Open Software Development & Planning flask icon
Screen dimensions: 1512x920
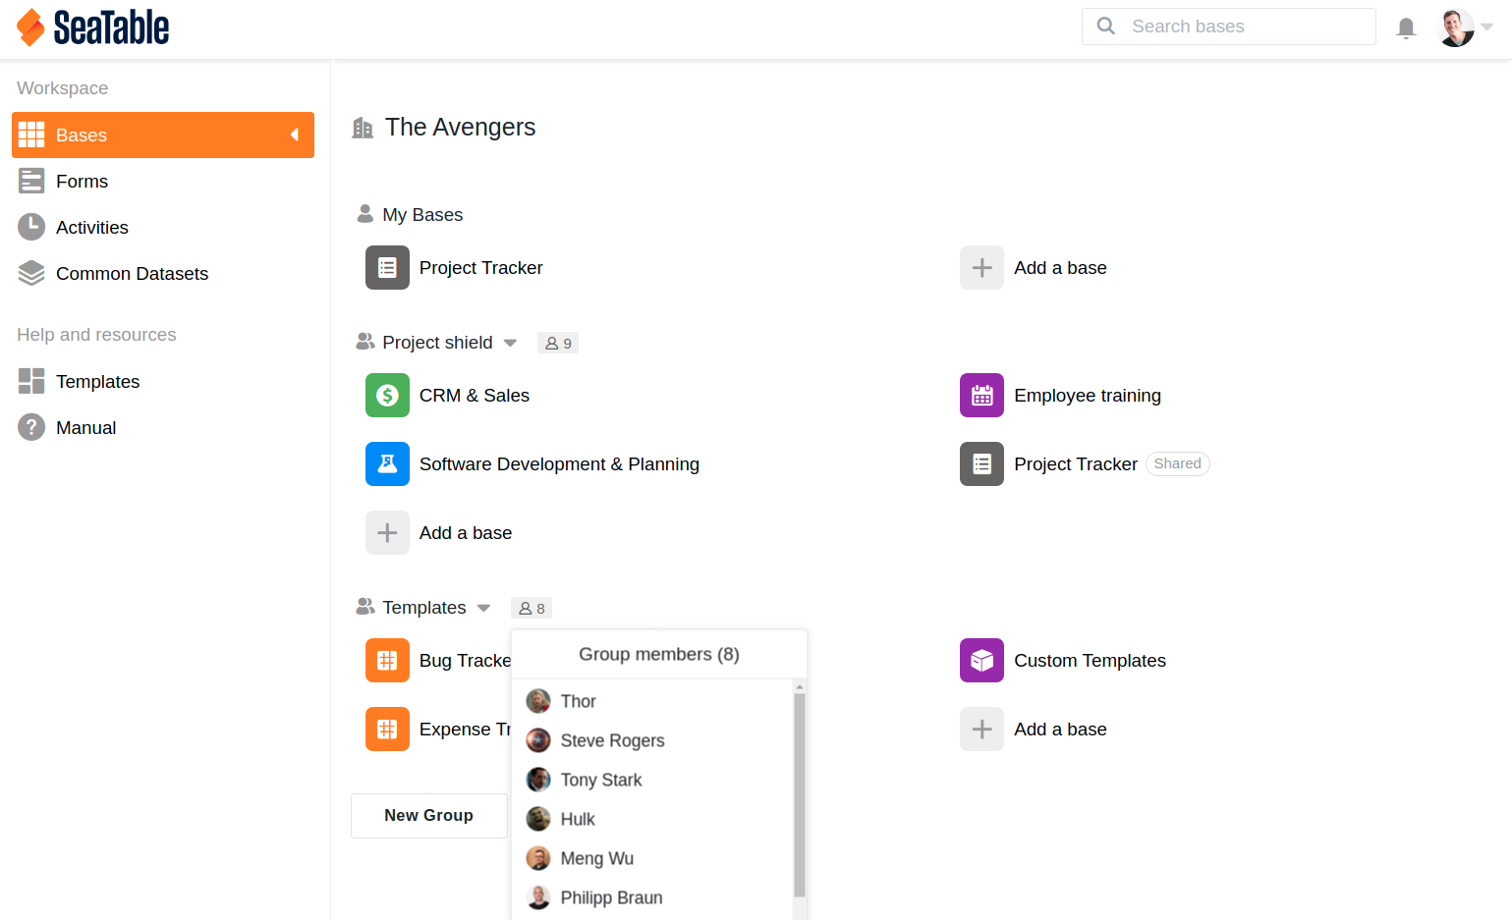387,463
